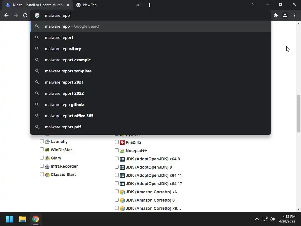Open the Chrome three-dot menu

(x=295, y=15)
